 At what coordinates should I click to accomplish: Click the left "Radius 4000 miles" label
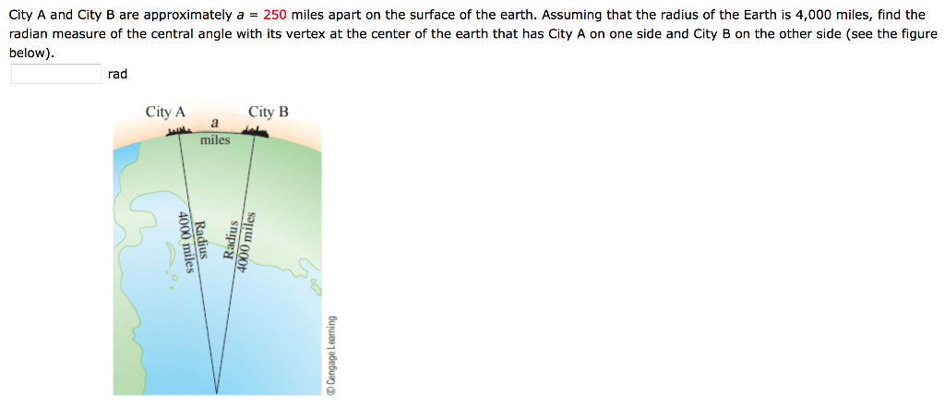pyautogui.click(x=191, y=242)
